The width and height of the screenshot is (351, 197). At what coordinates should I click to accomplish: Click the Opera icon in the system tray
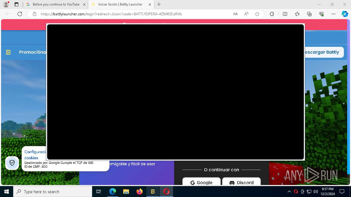(x=296, y=192)
